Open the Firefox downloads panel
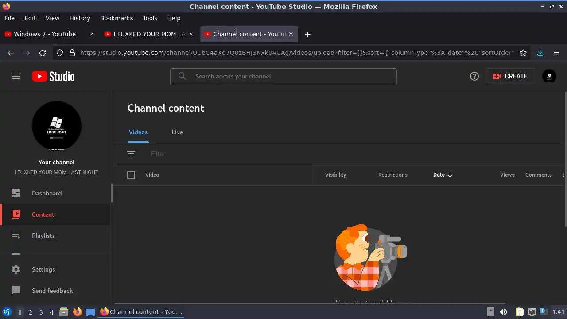 tap(540, 53)
